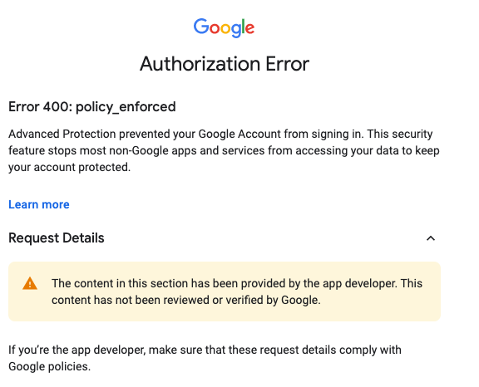Select the "Error 400" code text
The width and height of the screenshot is (479, 387).
[38, 107]
